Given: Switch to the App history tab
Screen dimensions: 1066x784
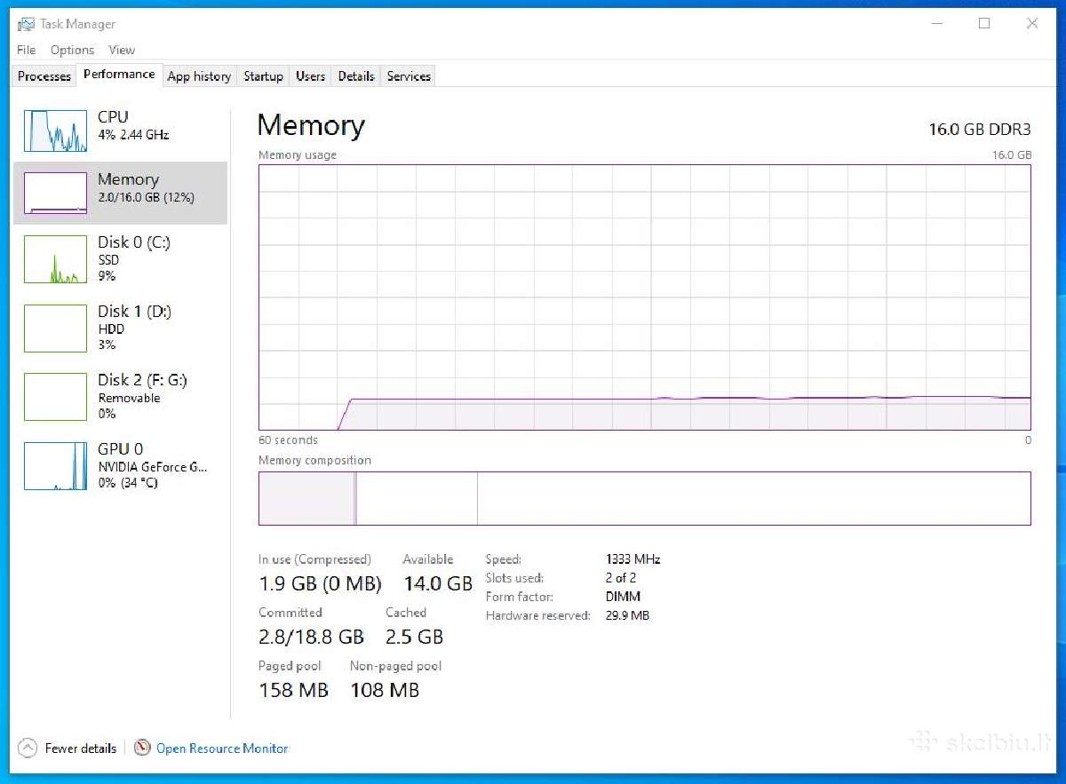Looking at the screenshot, I should click(x=199, y=76).
